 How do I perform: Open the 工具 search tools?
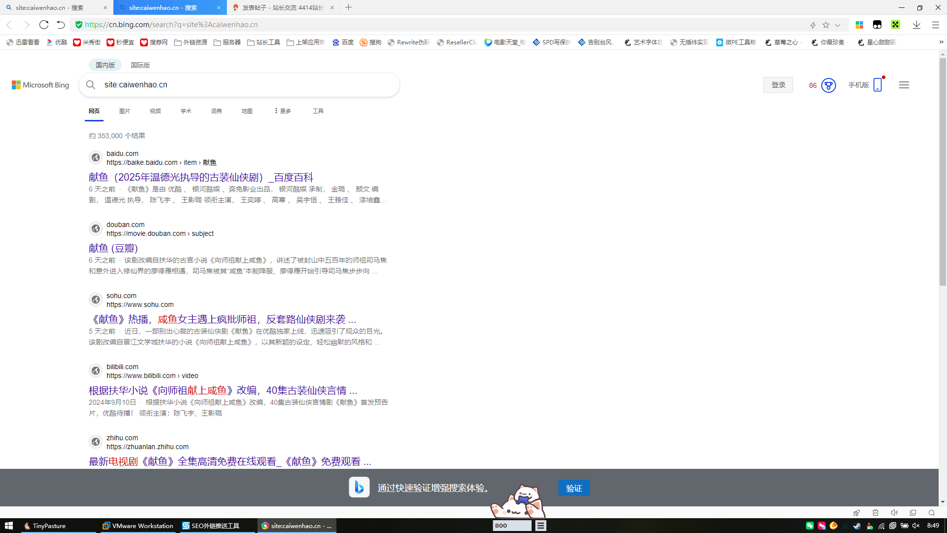coord(318,111)
